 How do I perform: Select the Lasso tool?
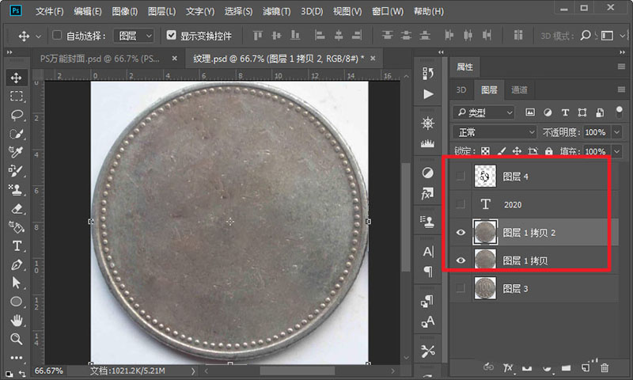16,115
